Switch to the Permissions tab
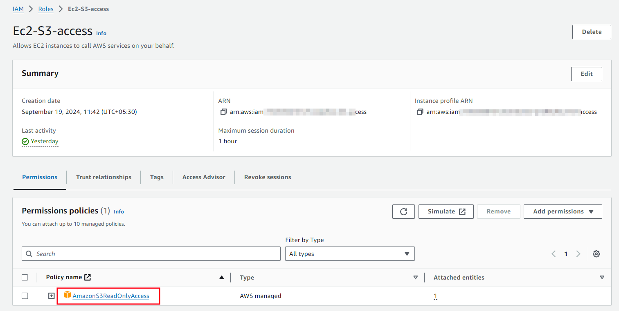The height and width of the screenshot is (311, 619). coord(40,177)
